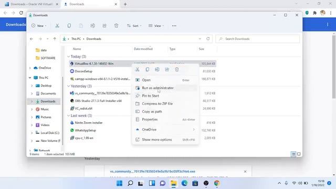Click the Cut icon in context menu
Screen dimensions: 336x189
click(138, 69)
